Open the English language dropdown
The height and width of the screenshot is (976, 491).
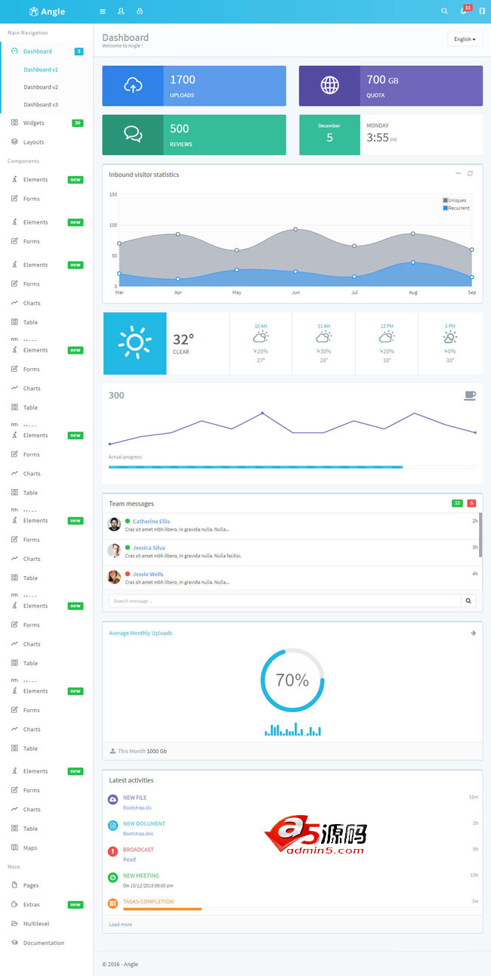(x=465, y=39)
